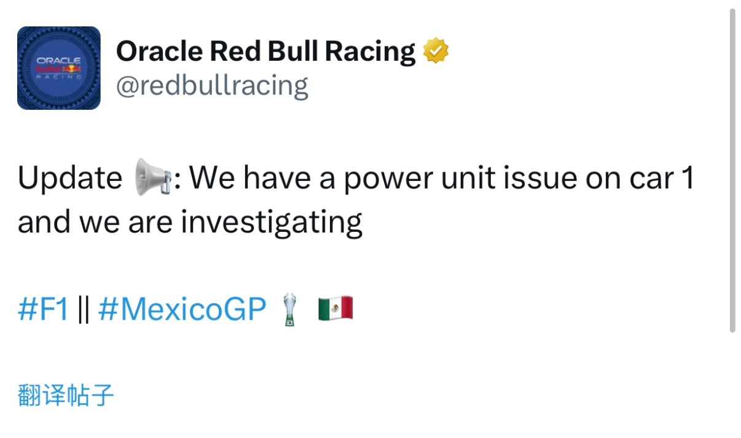Click the gold verified badge

click(436, 52)
